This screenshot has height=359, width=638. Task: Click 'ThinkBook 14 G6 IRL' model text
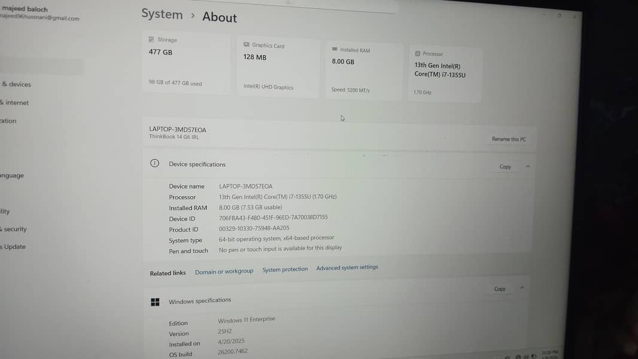(174, 136)
